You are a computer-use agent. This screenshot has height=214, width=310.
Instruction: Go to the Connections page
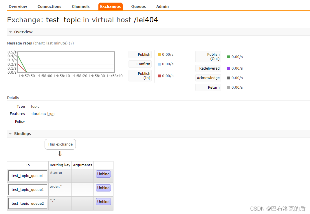pyautogui.click(x=49, y=6)
